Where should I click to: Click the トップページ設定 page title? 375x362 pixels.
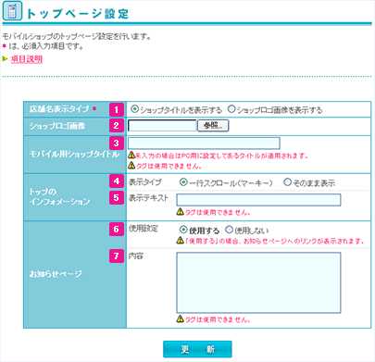point(78,14)
